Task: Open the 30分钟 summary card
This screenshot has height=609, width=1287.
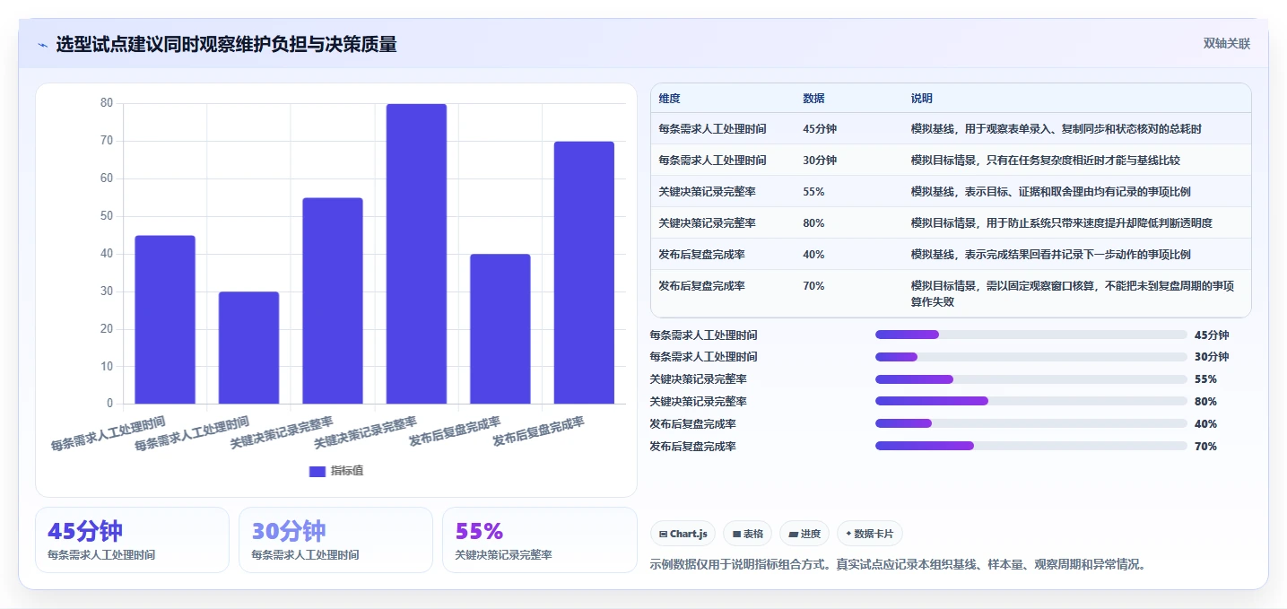Action: [335, 540]
